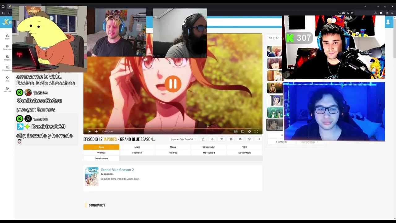Bookmark the page with the browser star icon
Viewport: 396px width, 223px height.
coord(352,13)
